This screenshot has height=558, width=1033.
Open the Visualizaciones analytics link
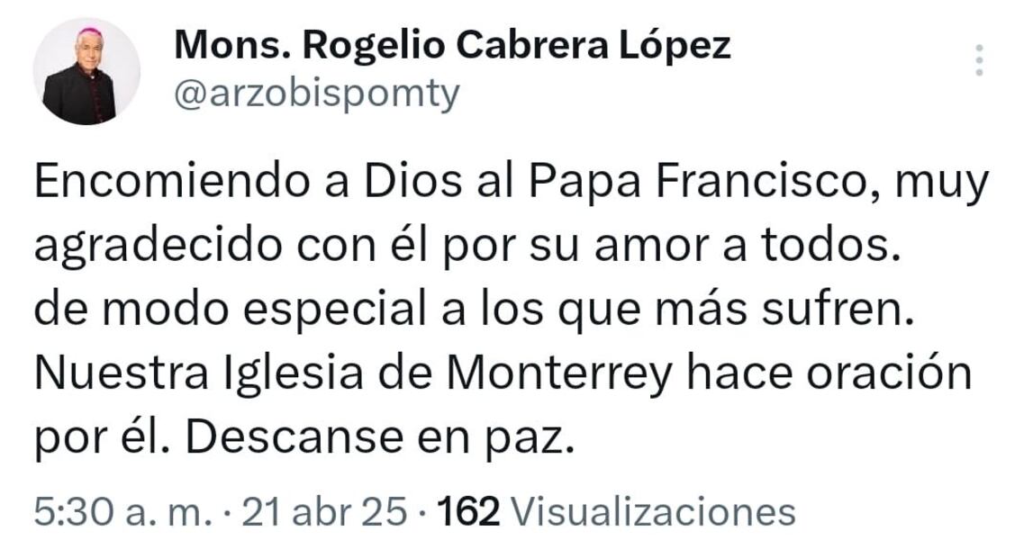point(650,510)
